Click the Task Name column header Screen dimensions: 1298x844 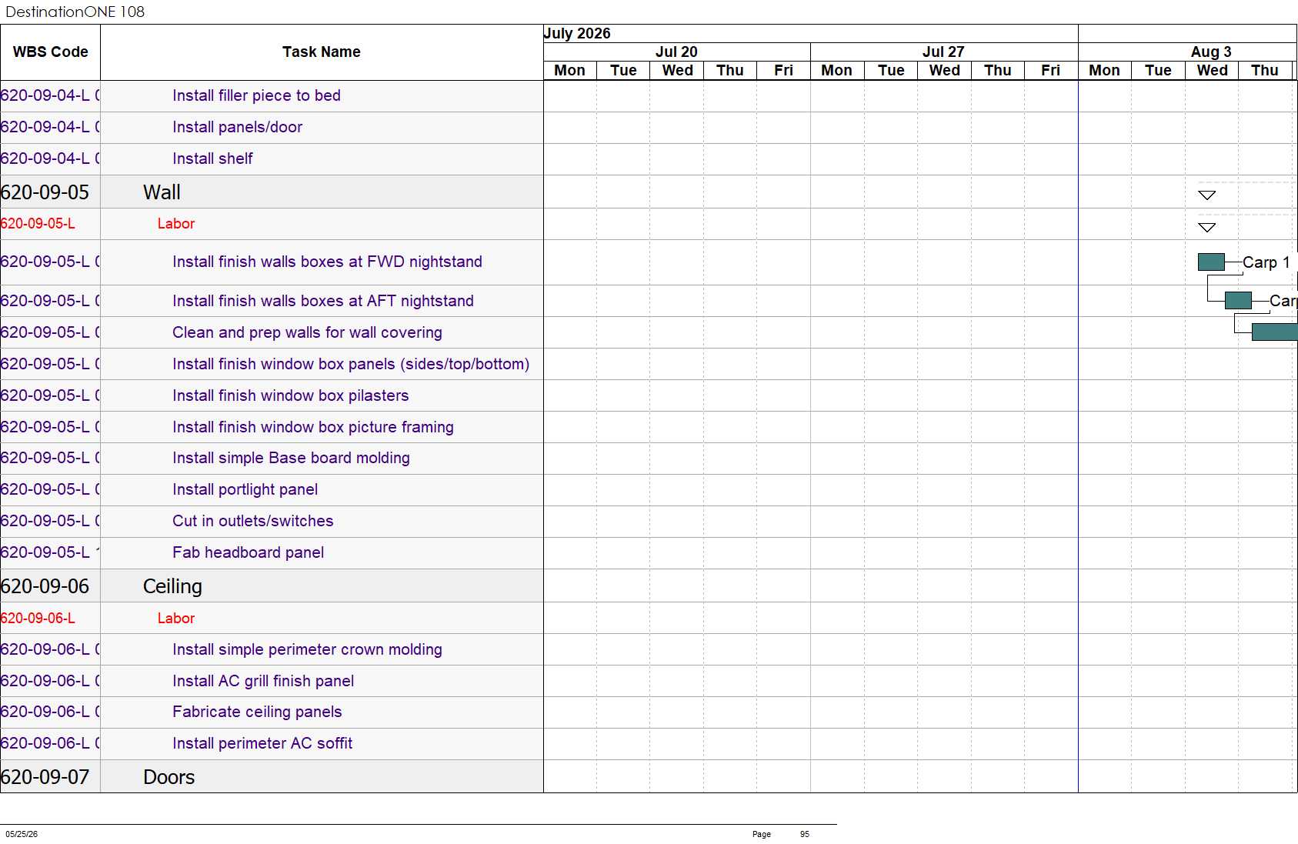[322, 52]
